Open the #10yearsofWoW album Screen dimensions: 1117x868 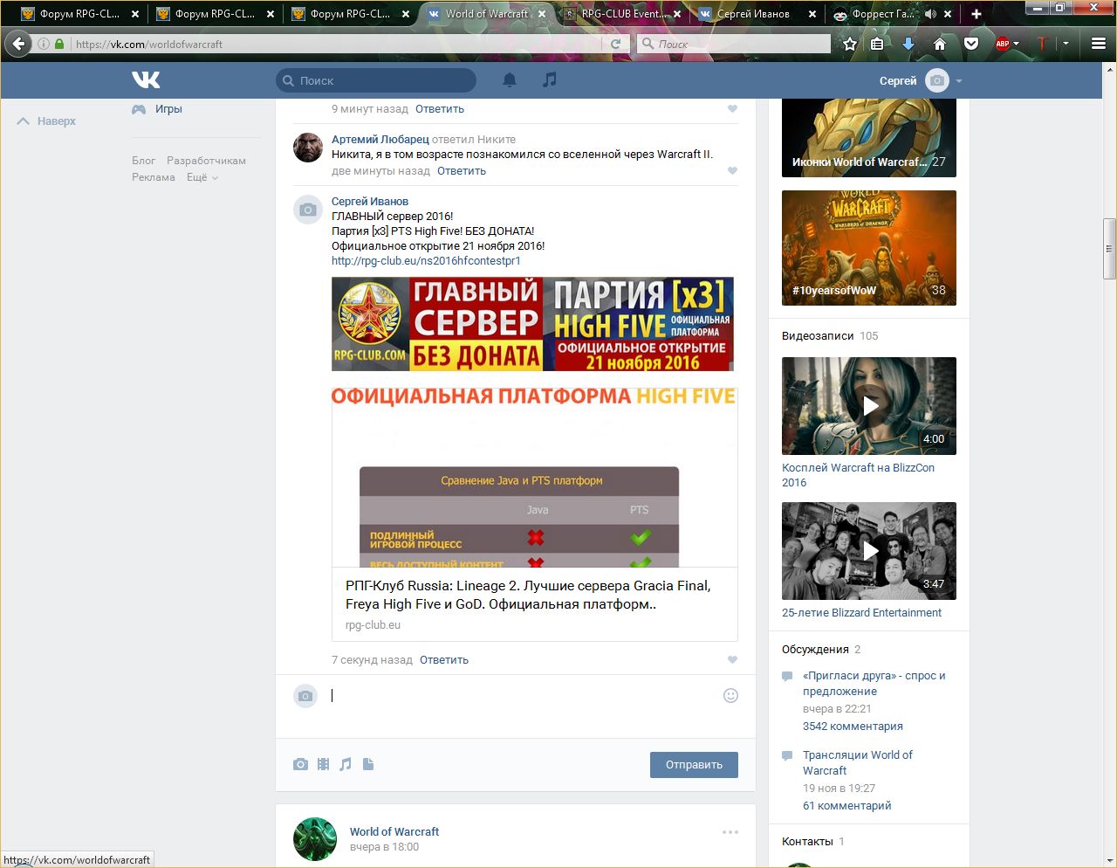(869, 248)
